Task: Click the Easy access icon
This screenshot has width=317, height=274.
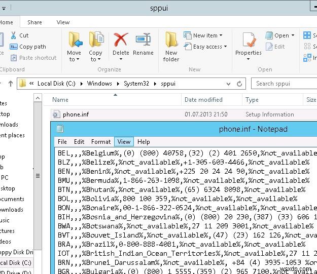Action: click(188, 47)
